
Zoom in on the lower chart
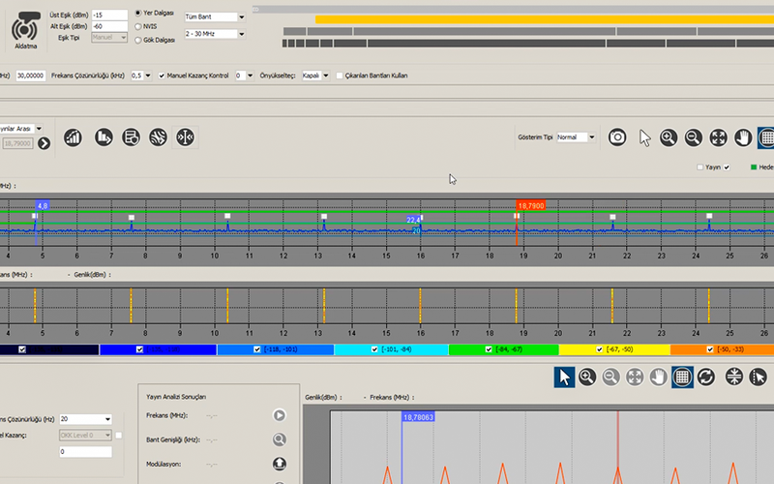click(587, 378)
